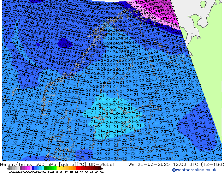Click the dark maroon right arrow end of scale
The width and height of the screenshot is (224, 173).
pyautogui.click(x=102, y=168)
